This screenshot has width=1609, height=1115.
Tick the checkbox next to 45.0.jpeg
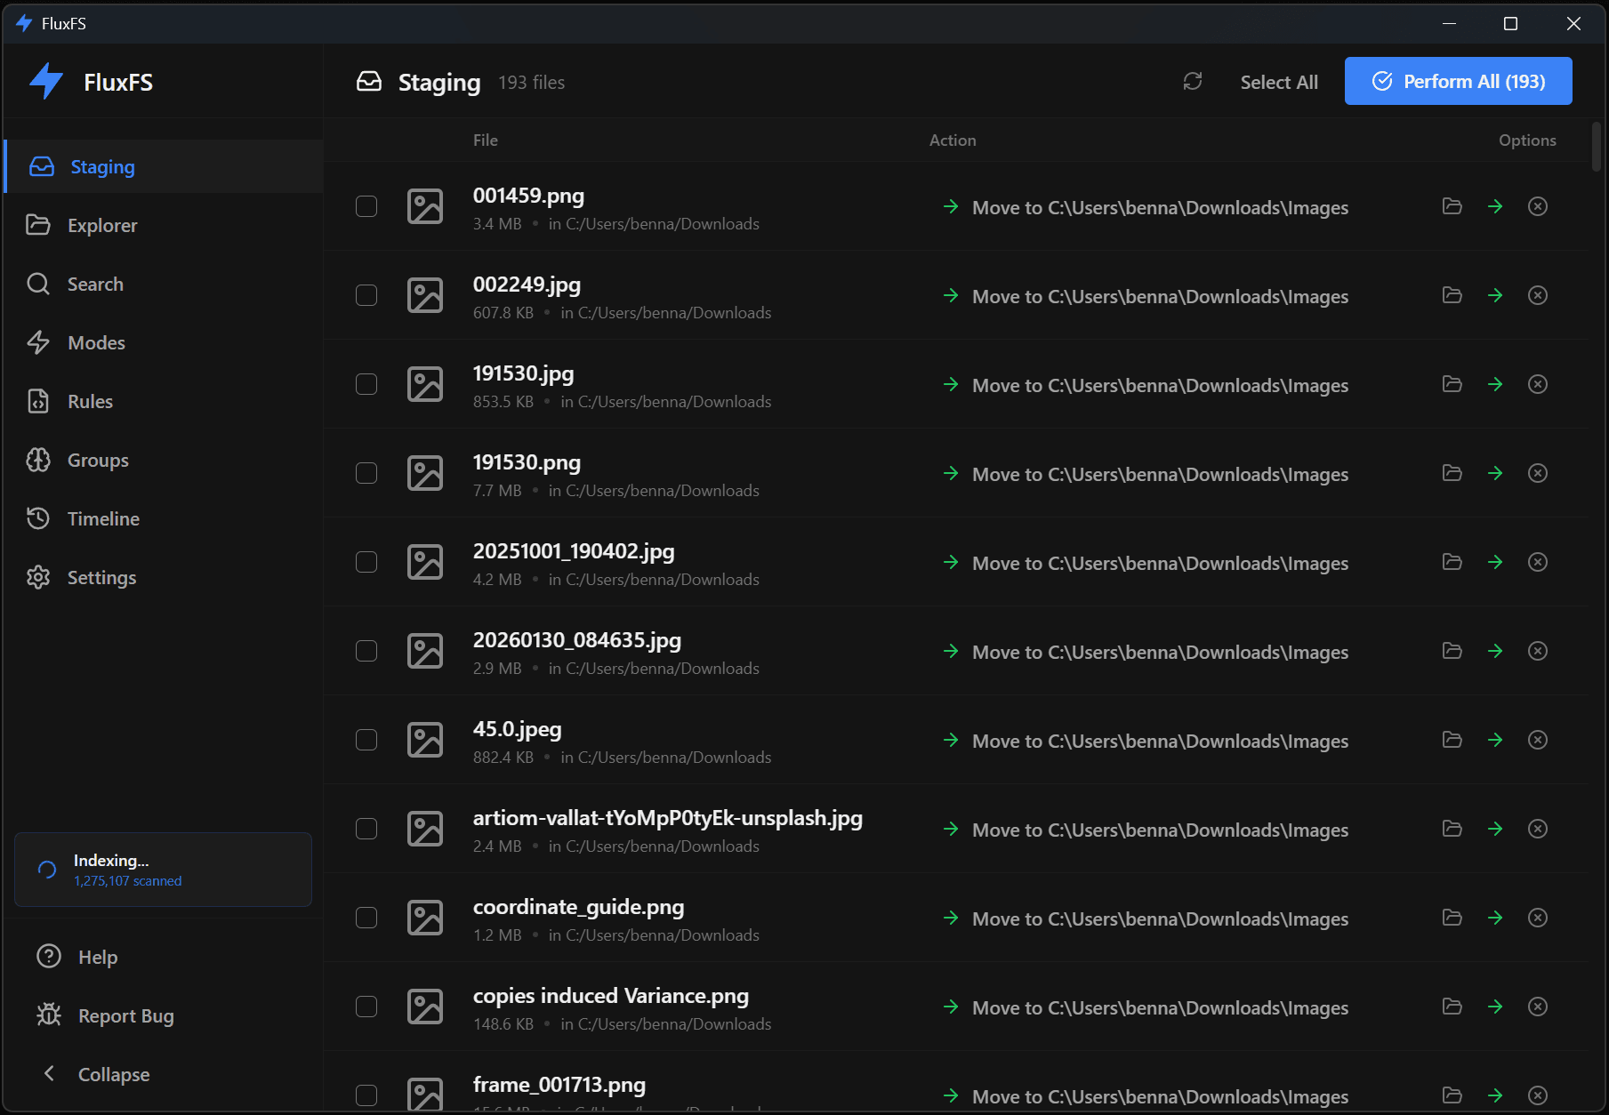coord(366,740)
